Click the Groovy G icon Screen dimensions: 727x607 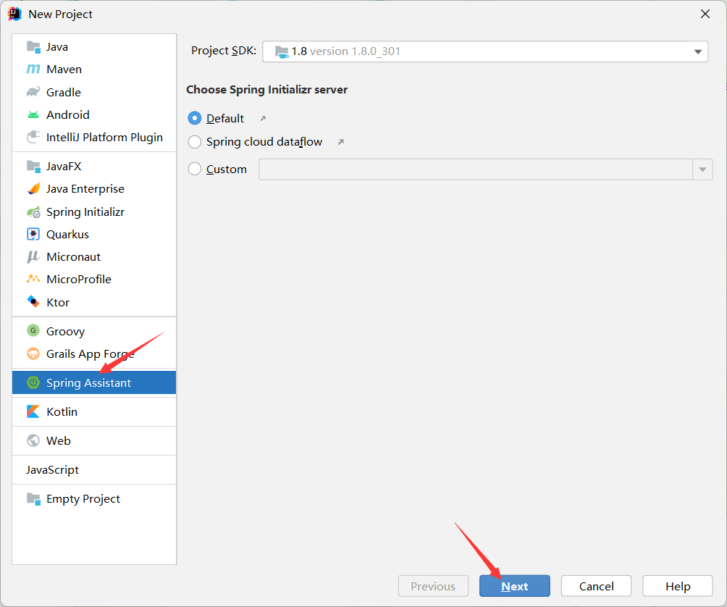[33, 330]
